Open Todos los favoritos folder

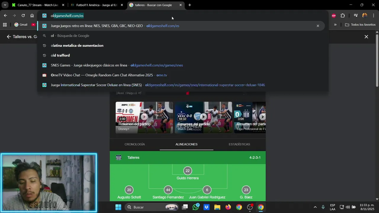[x=360, y=25]
